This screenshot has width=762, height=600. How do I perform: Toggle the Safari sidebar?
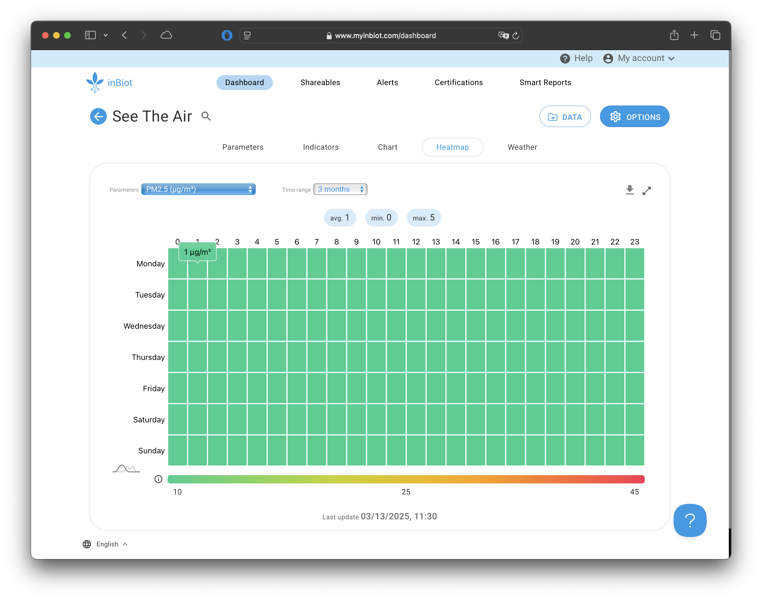pos(90,35)
